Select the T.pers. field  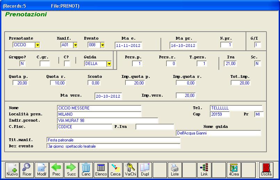[x=201, y=64]
